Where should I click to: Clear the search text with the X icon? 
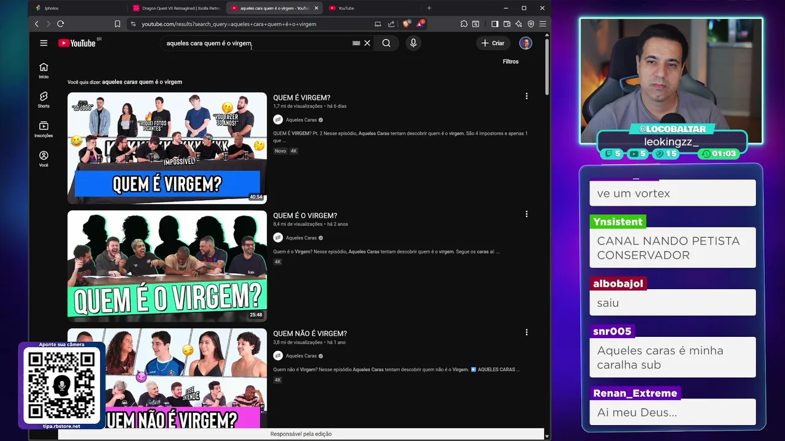(x=367, y=43)
